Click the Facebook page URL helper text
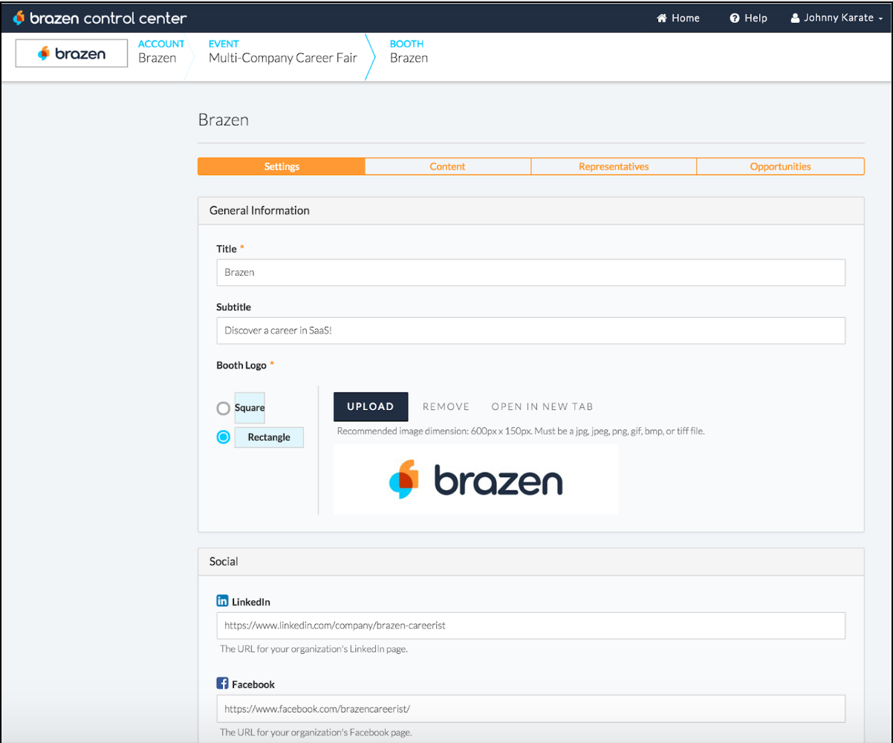 pyautogui.click(x=316, y=732)
